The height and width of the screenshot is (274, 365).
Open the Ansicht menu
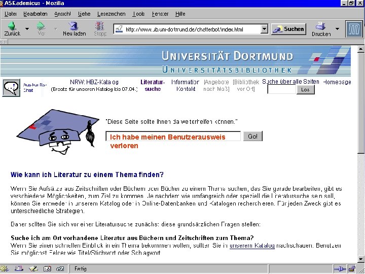[62, 14]
